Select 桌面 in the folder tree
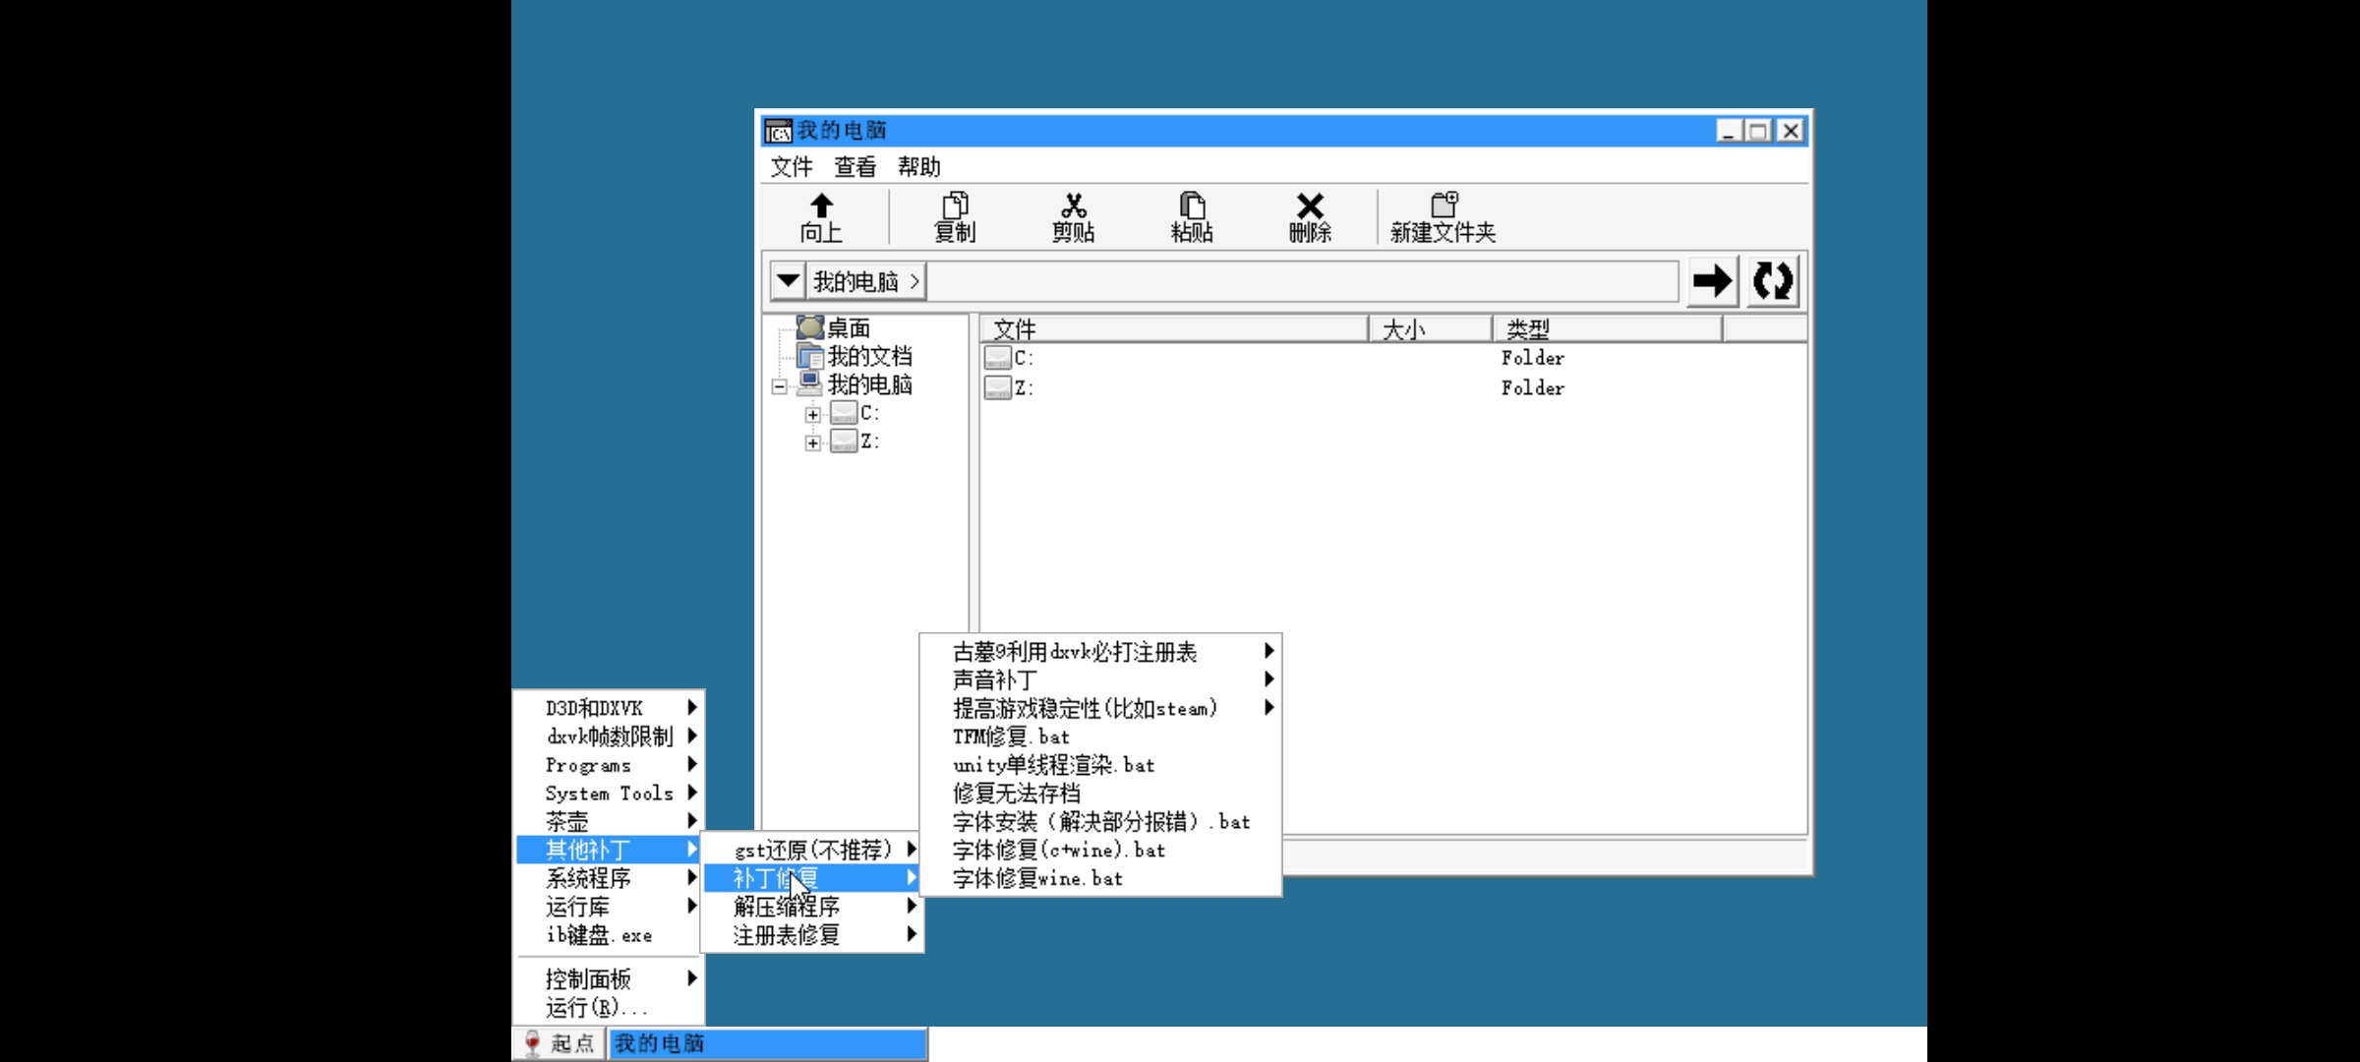 coord(847,327)
